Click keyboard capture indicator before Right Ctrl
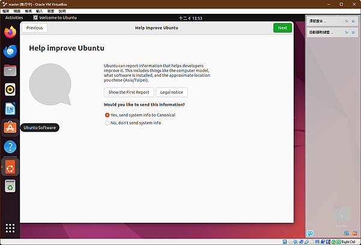This screenshot has height=245, width=361. point(339,242)
